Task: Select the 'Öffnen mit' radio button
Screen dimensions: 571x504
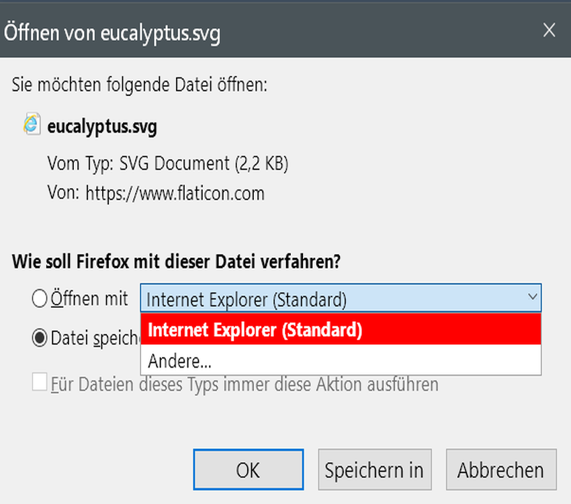Action: [40, 298]
